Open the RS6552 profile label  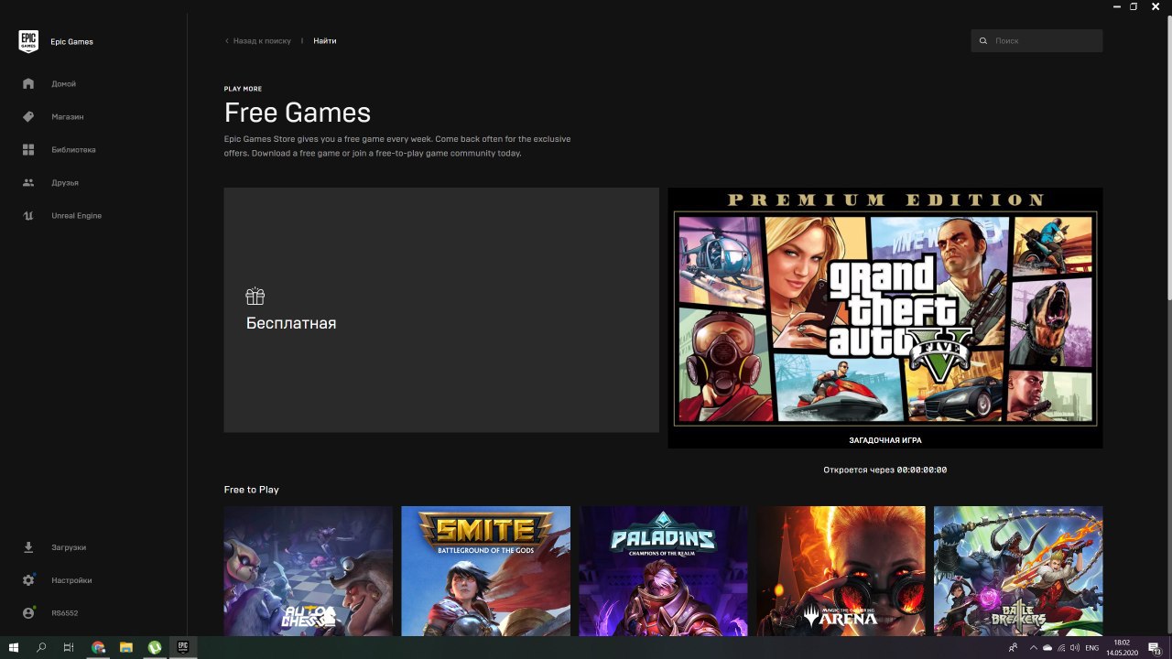(64, 613)
